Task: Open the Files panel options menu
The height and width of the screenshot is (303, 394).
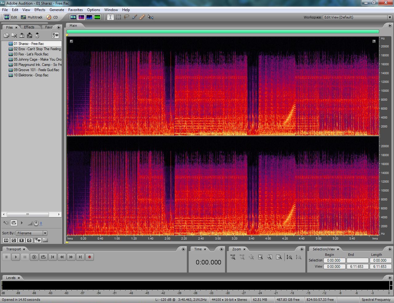Action: pos(59,27)
